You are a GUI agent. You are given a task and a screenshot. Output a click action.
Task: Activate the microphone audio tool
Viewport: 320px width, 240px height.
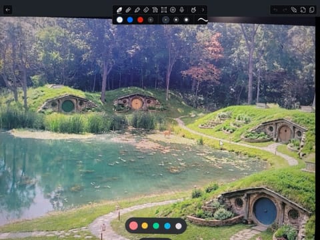pos(182,10)
